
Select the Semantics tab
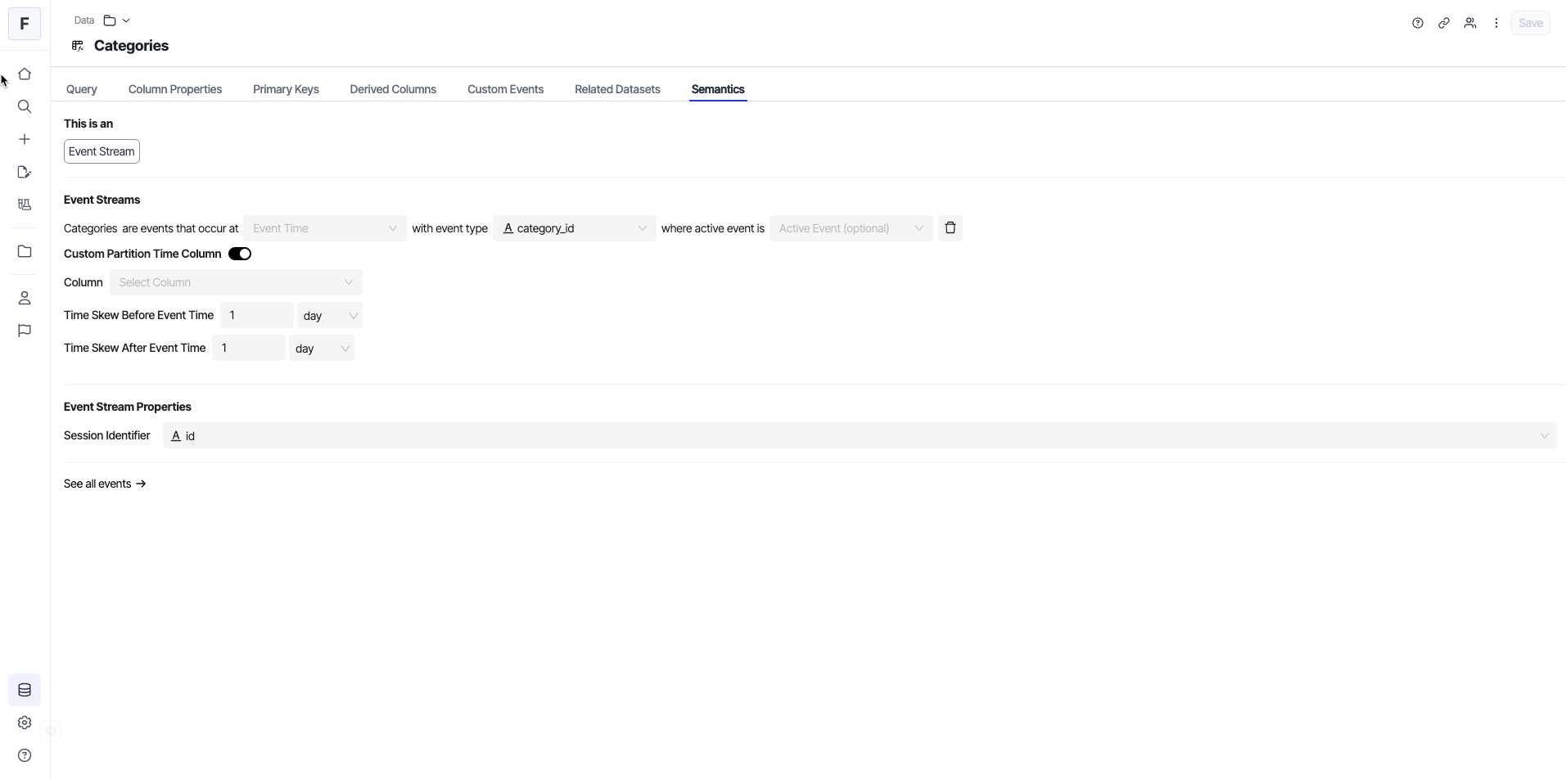point(718,90)
